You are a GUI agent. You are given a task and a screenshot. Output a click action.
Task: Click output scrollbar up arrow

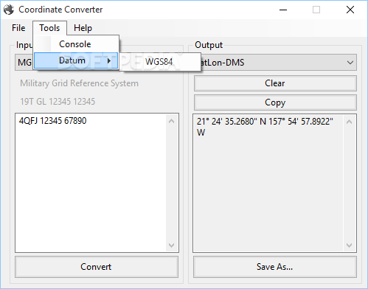(x=349, y=122)
